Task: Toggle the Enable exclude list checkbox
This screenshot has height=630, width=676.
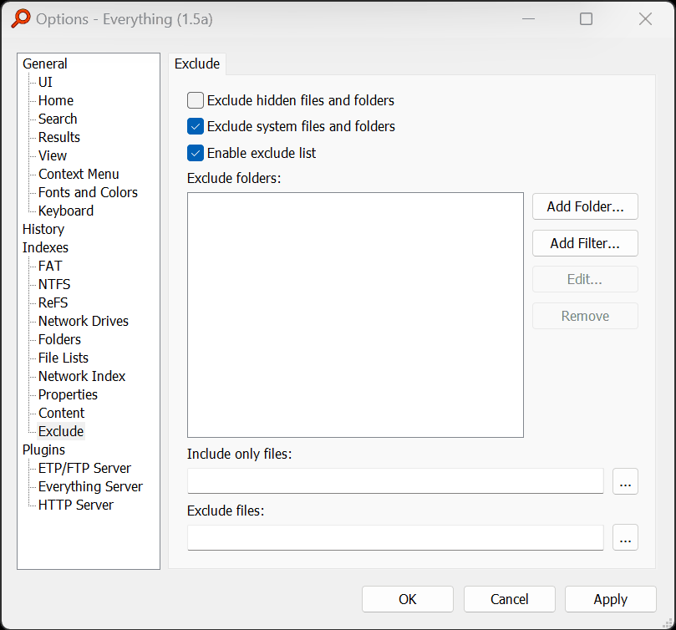Action: [196, 153]
